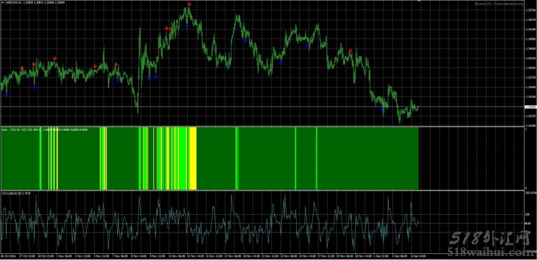This screenshot has width=537, height=260.
Task: Select the indicator label in the histogram subwindow
Action: point(44,129)
